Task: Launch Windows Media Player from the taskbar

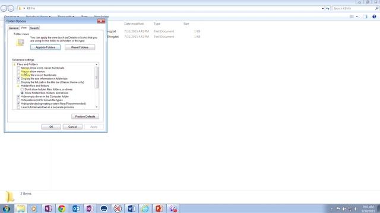Action: click(x=34, y=208)
